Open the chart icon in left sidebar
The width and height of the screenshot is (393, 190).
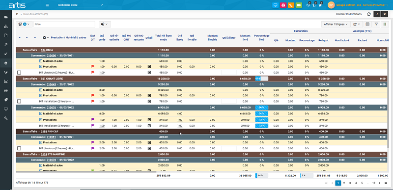point(6,81)
